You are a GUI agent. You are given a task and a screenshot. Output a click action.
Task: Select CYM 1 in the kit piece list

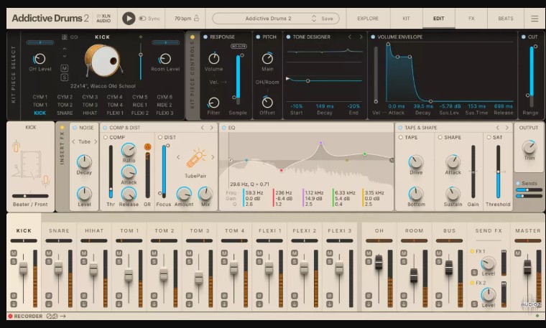pos(40,97)
